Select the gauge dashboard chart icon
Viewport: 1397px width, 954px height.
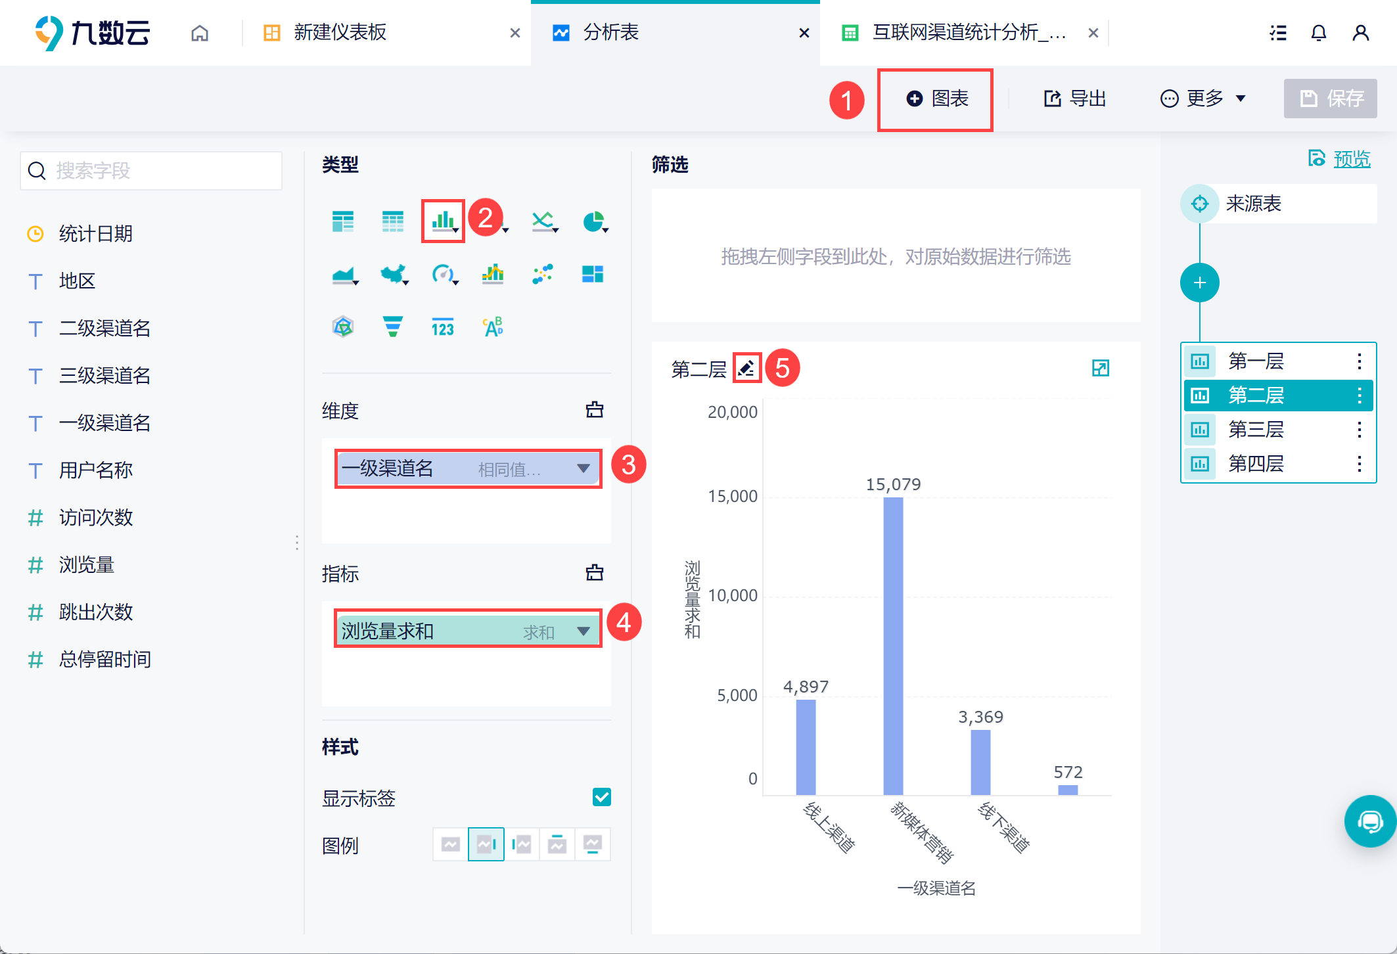click(x=443, y=273)
